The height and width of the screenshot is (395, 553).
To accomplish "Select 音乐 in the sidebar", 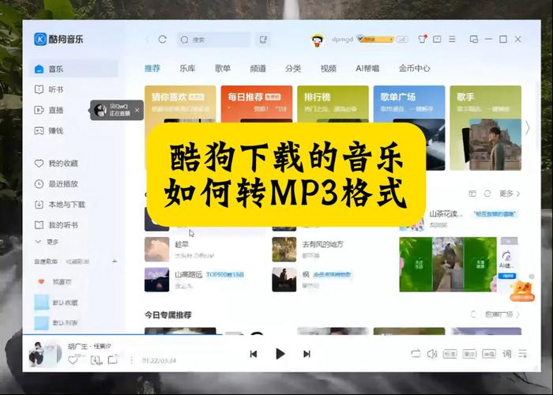I will click(73, 69).
